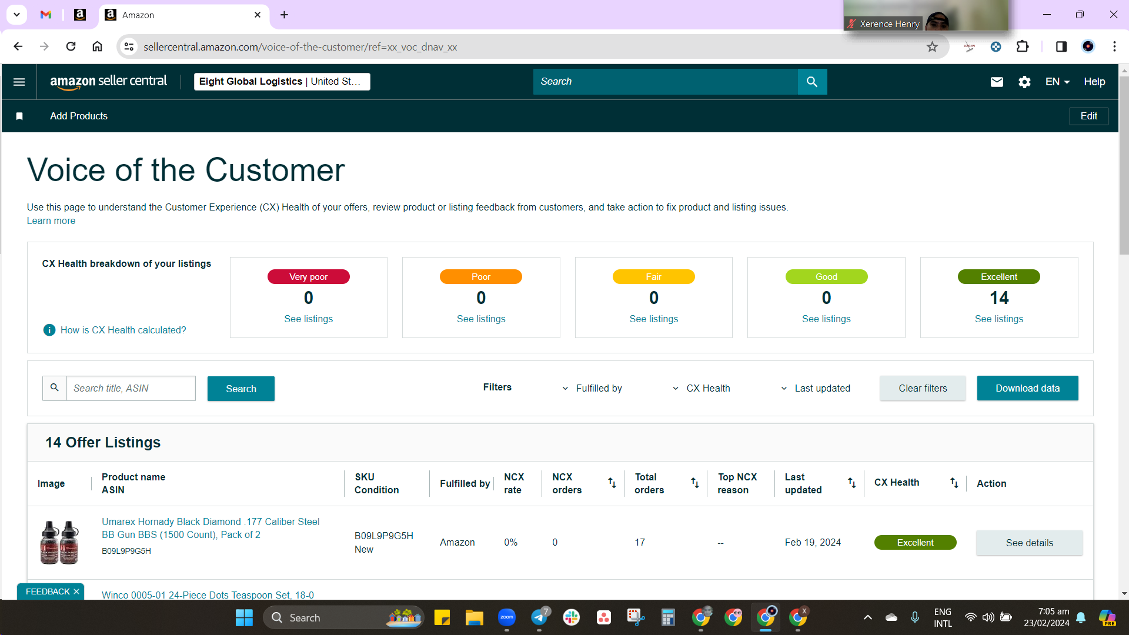Expand the Last updated filter dropdown
This screenshot has height=635, width=1129.
815,389
